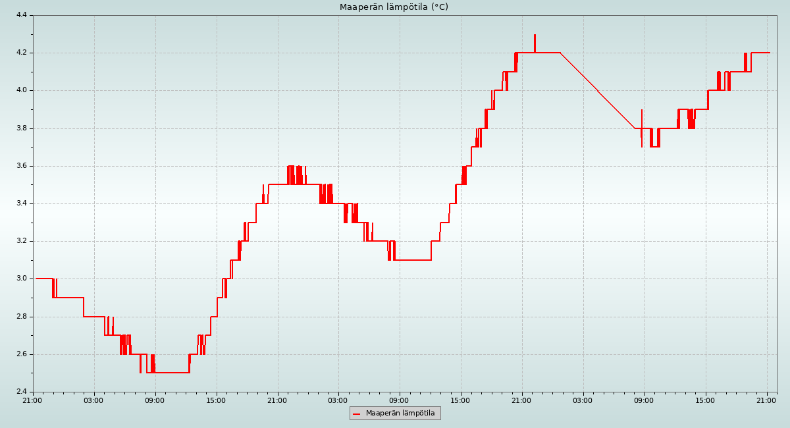Click the lowest flat plateau at 2.5
Image resolution: width=790 pixels, height=428 pixels.
pos(171,373)
